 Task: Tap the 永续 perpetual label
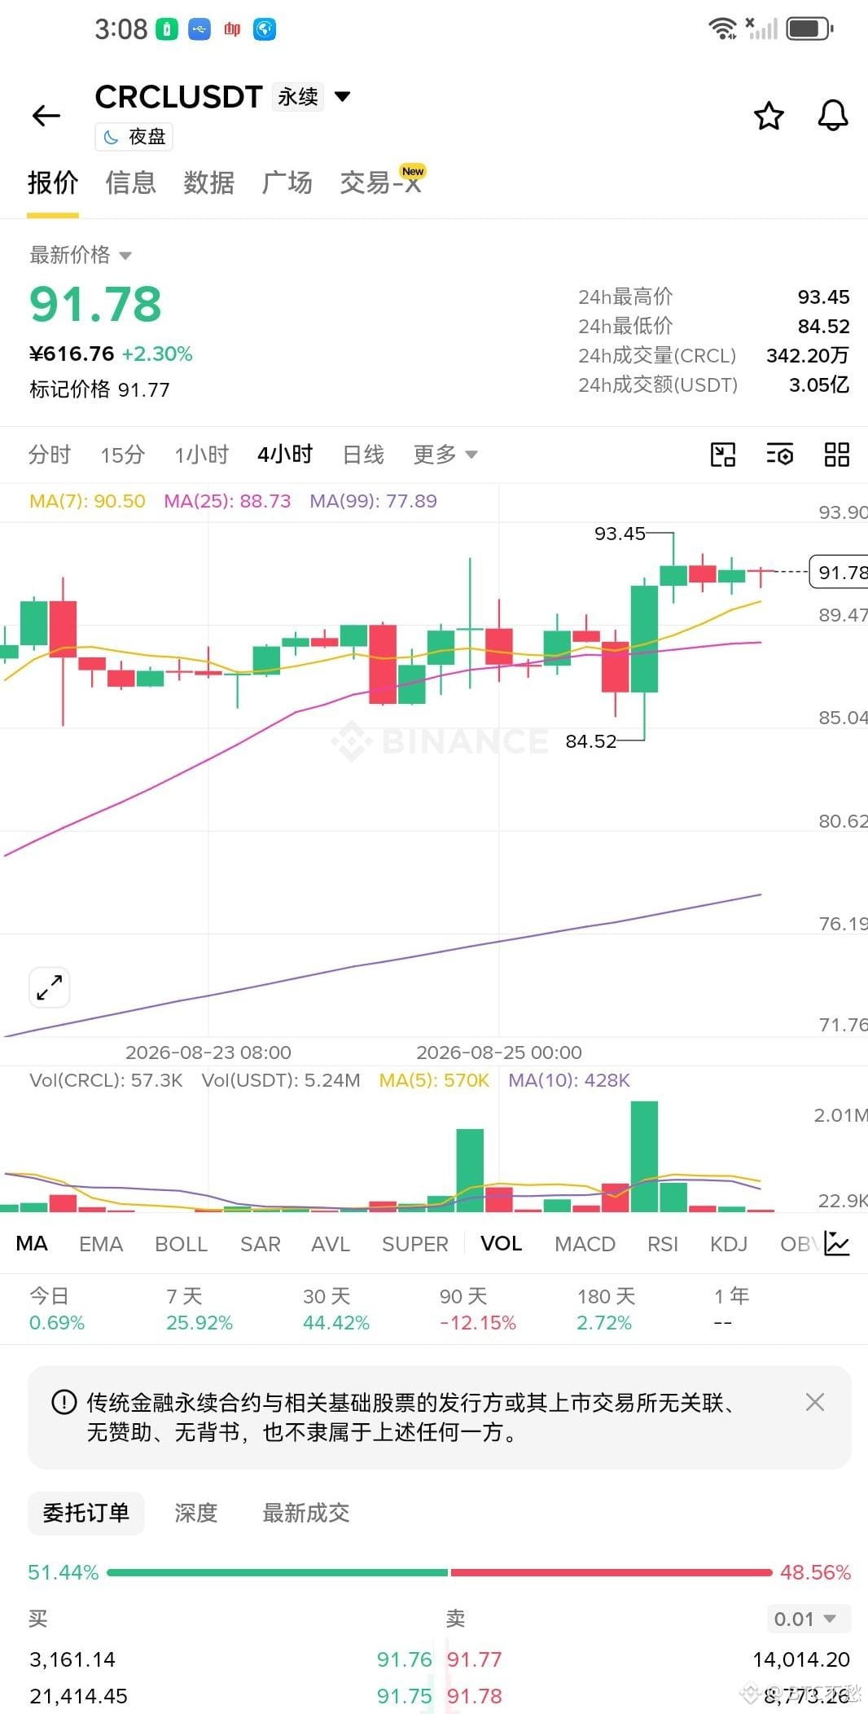tap(298, 97)
